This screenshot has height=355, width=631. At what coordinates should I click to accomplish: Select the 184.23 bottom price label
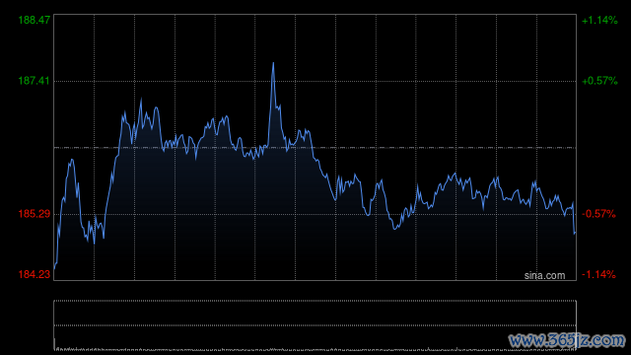[35, 274]
